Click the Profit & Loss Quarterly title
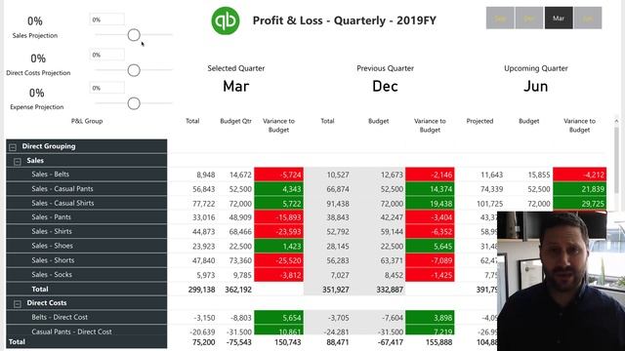Image resolution: width=625 pixels, height=351 pixels. 345,20
